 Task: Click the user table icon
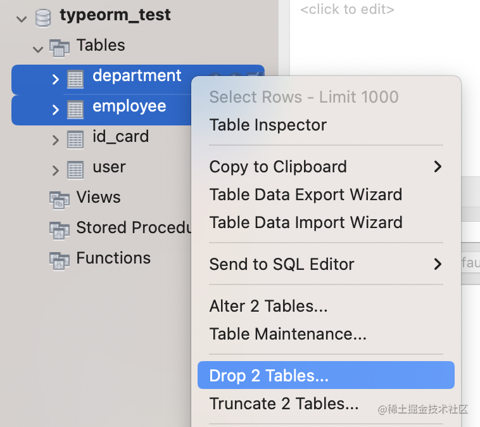click(75, 169)
